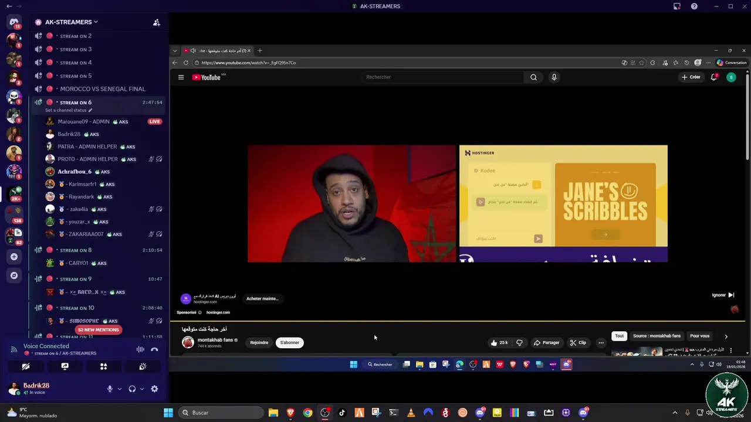The image size is (751, 422).
Task: Open Discord help question mark icon
Action: click(694, 6)
